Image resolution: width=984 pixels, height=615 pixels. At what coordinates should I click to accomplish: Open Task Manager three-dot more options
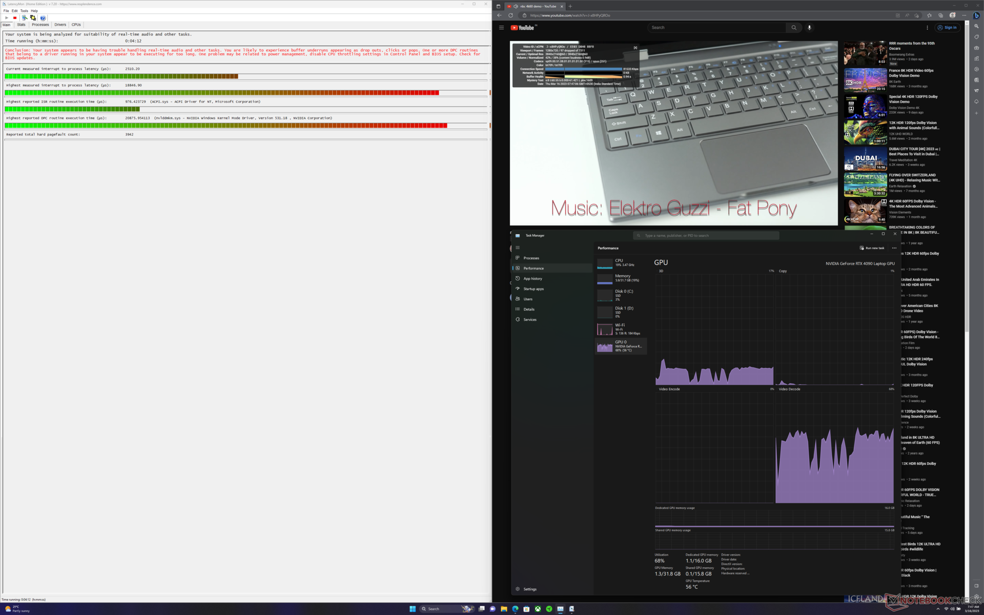click(894, 248)
